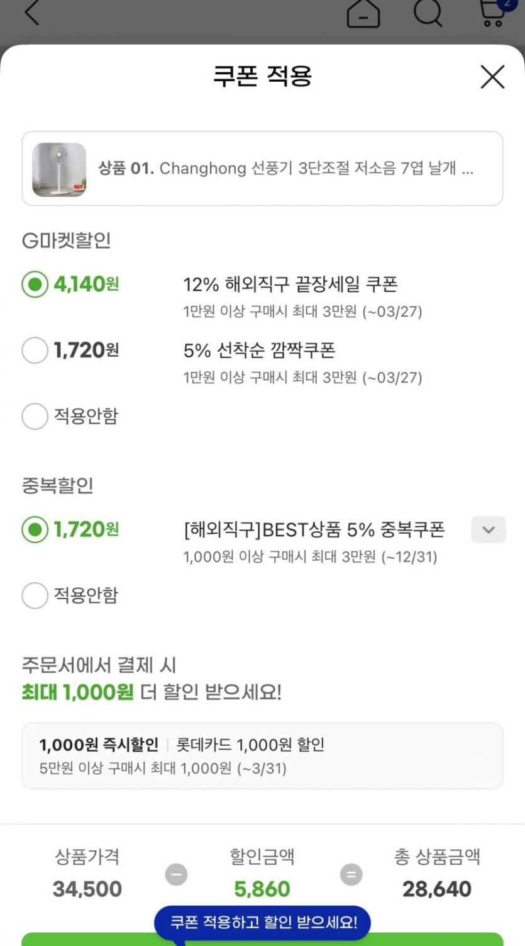Choose 적용안함 under 중복할인
Screen dimensions: 525x946
click(35, 595)
